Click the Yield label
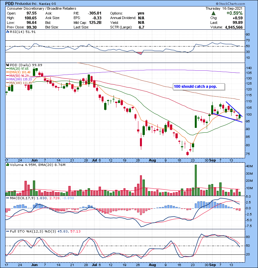The height and width of the screenshot is (268, 258). (x=114, y=23)
